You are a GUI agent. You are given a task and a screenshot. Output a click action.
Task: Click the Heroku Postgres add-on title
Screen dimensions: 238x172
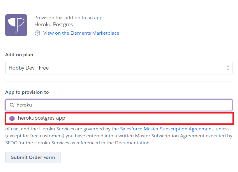point(54,24)
